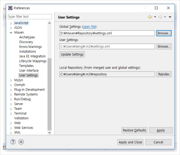Expand the Web tree node

coord(11,123)
